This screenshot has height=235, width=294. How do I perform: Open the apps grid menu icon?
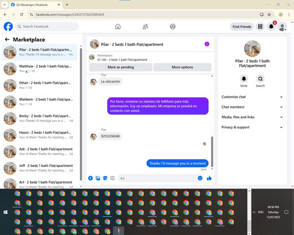click(260, 27)
